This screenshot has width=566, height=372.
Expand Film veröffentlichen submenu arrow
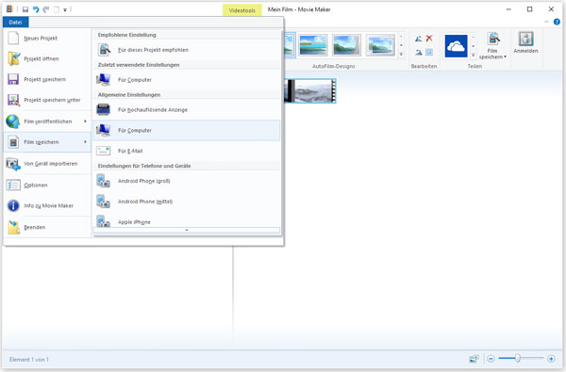(85, 121)
